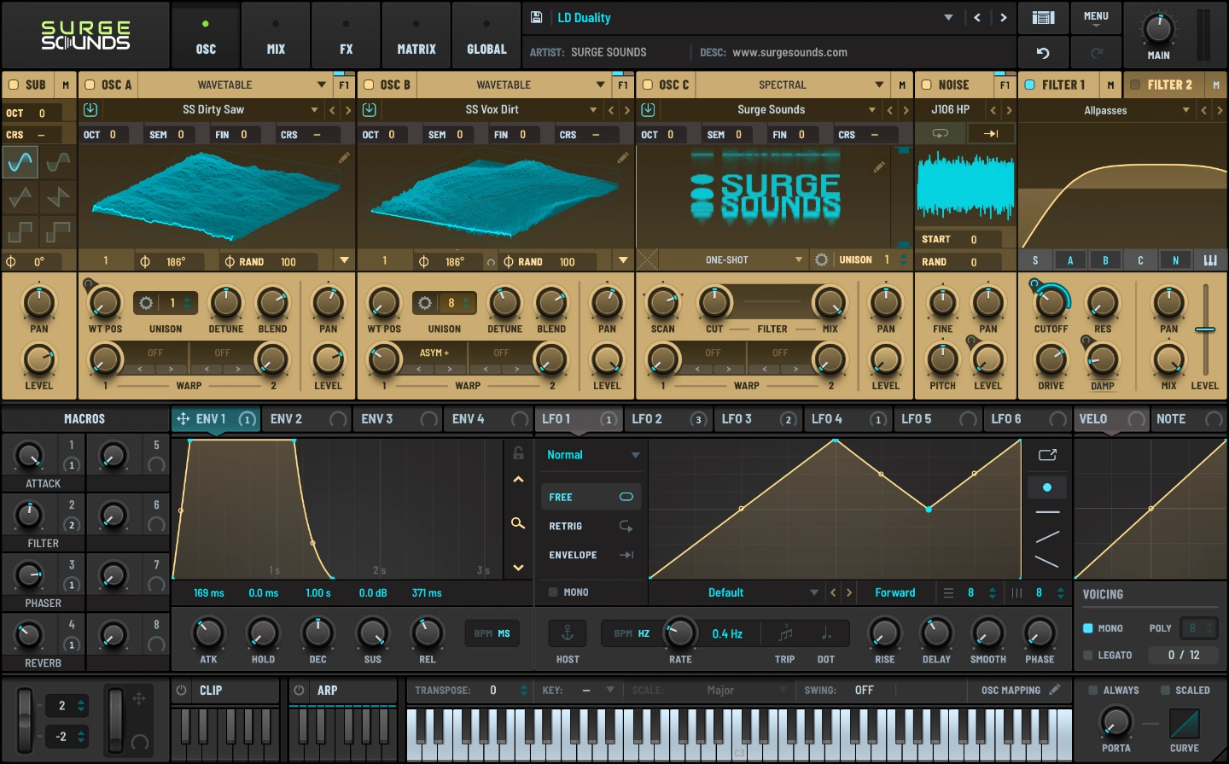Click the FREE LFO mode button
Image resolution: width=1229 pixels, height=764 pixels.
click(591, 497)
